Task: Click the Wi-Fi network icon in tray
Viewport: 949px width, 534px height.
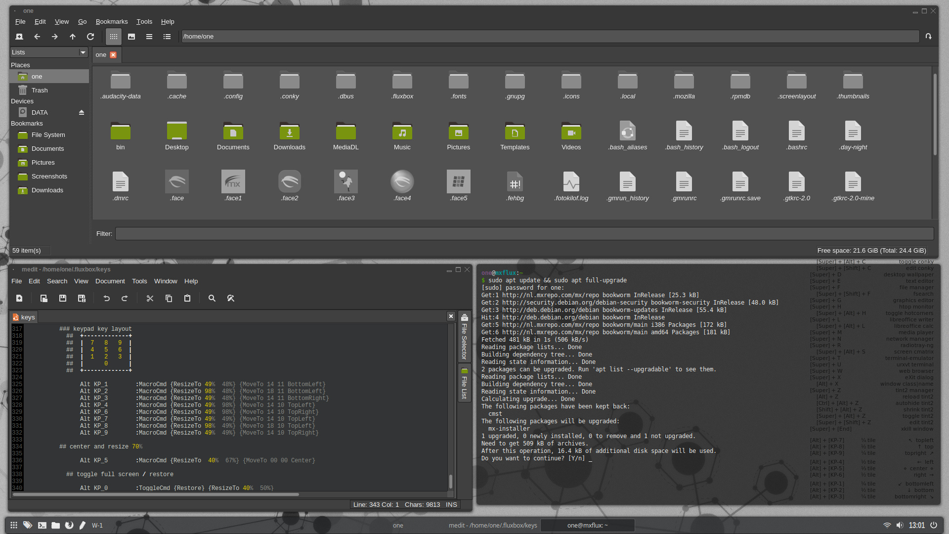Action: click(887, 526)
